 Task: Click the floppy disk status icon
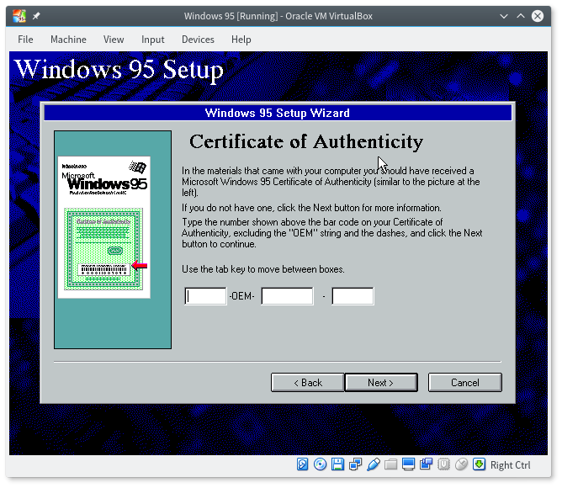click(337, 464)
